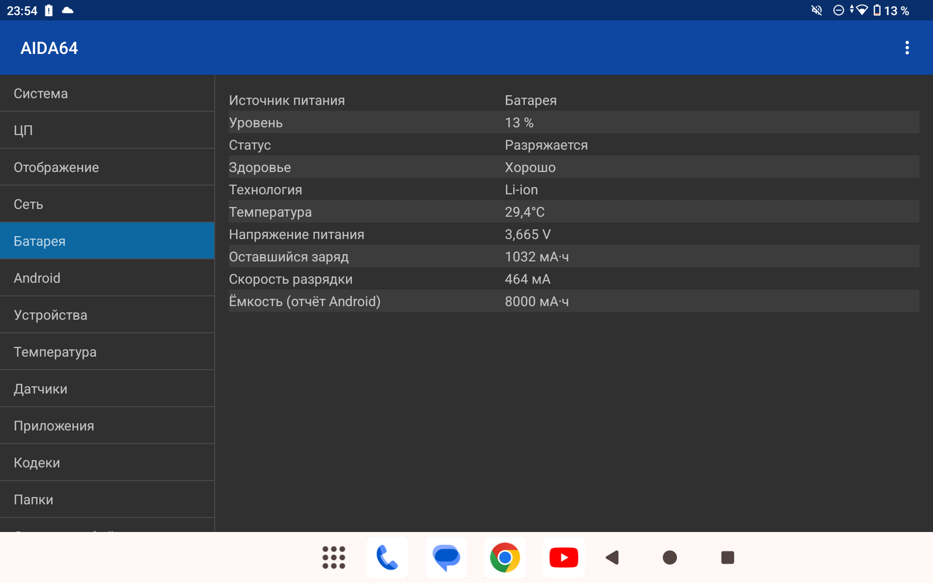Select the Система section

(107, 93)
